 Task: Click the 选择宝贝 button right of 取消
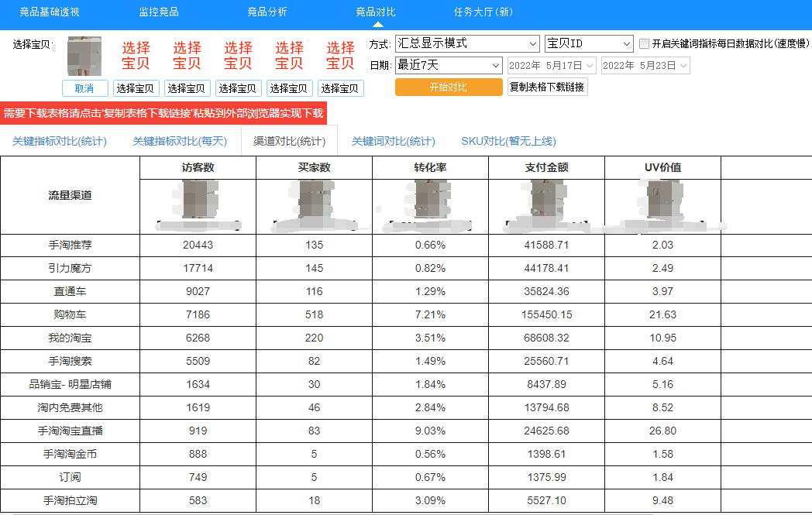(136, 88)
